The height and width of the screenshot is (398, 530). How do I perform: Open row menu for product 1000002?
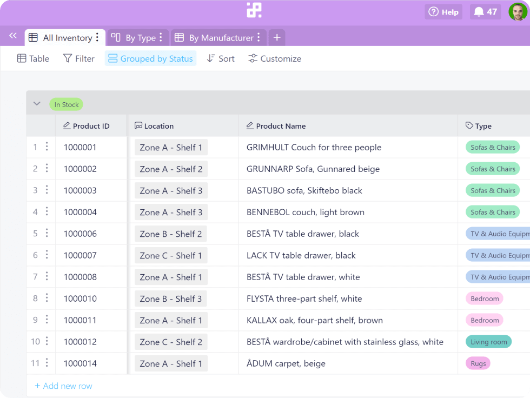[47, 168]
